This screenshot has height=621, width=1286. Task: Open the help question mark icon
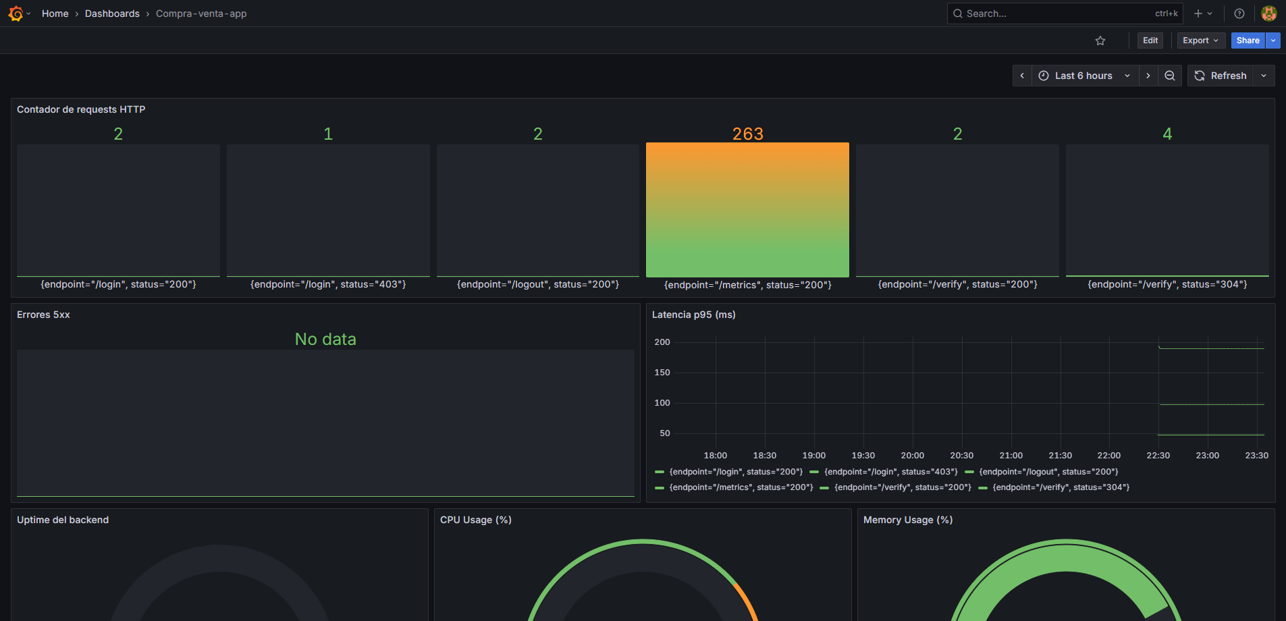[1239, 13]
